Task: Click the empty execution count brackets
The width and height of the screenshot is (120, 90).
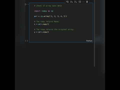Action: (x=26, y=41)
